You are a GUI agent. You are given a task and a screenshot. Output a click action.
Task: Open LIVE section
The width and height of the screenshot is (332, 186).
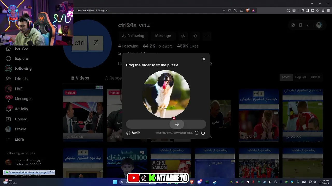[x=14, y=89]
